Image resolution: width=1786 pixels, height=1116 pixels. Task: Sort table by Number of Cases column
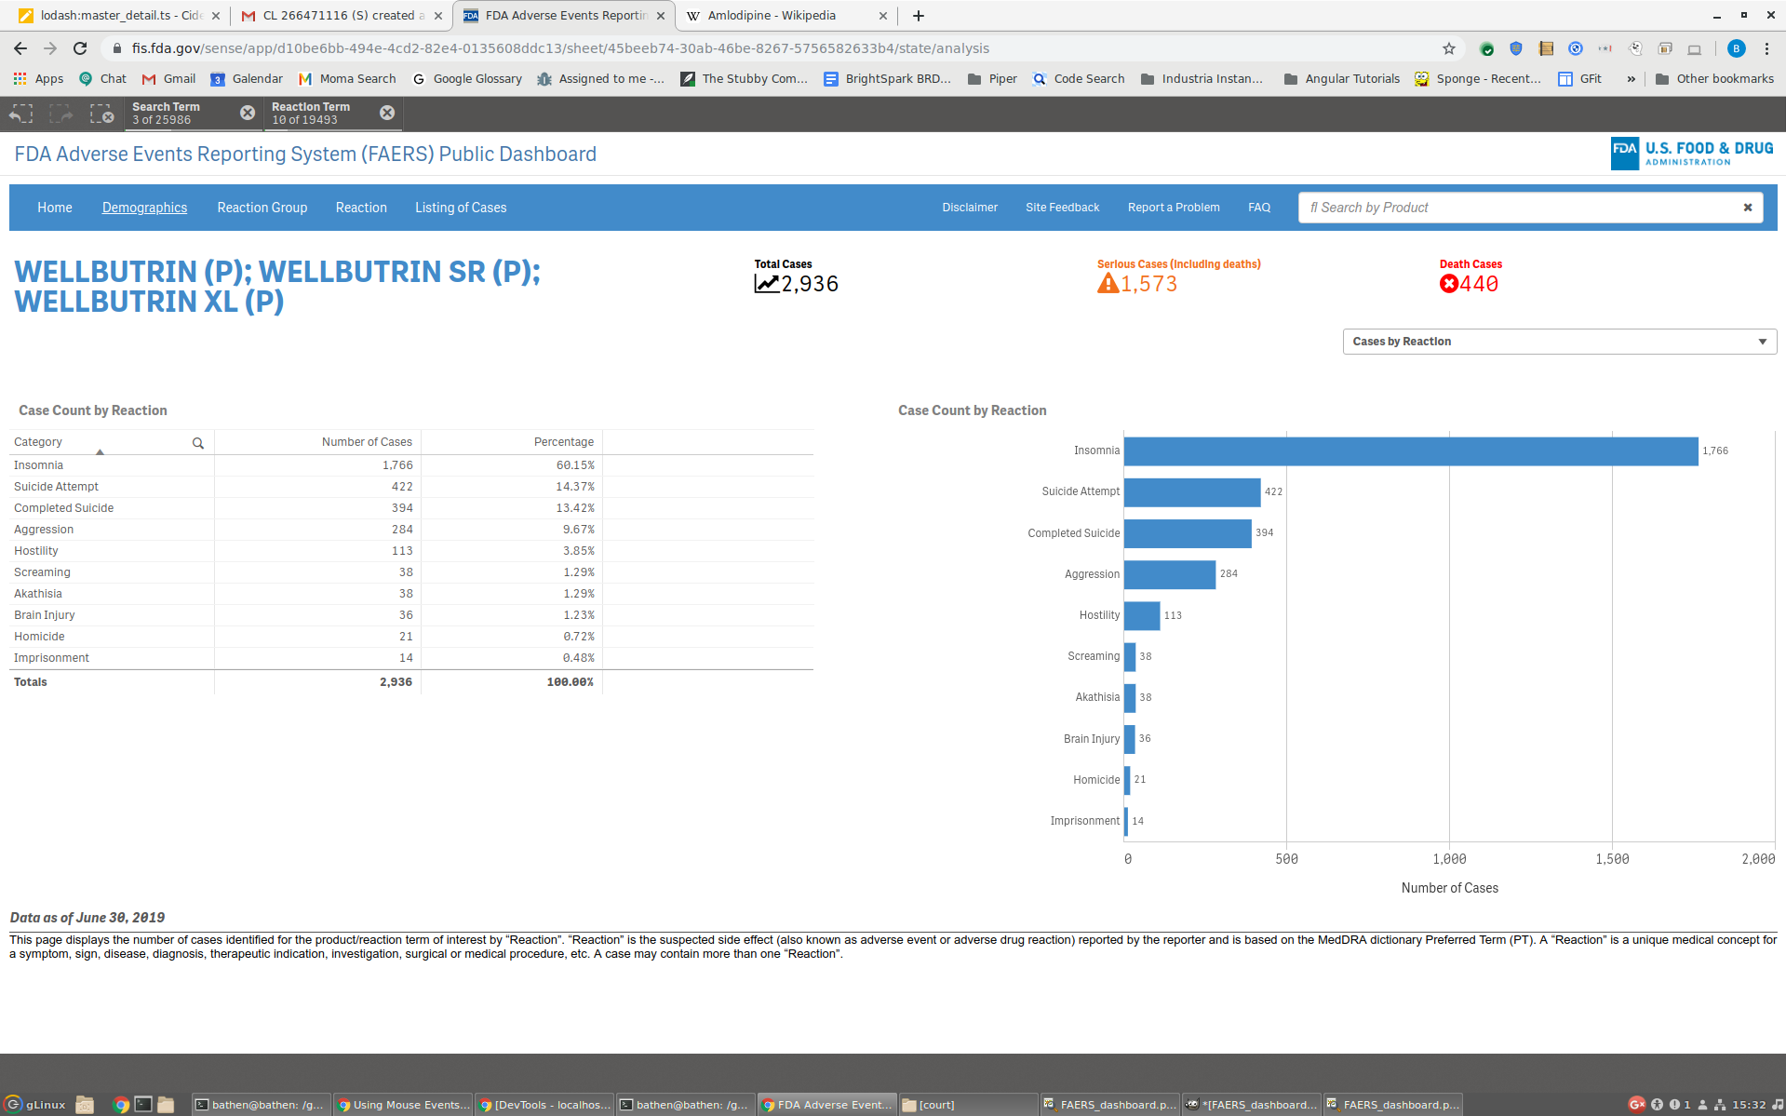367,442
